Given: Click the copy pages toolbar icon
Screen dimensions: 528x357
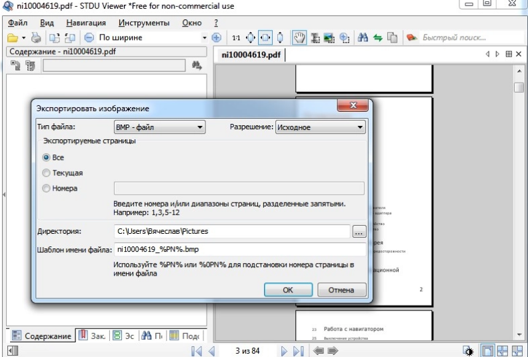Looking at the screenshot, I should pos(392,38).
